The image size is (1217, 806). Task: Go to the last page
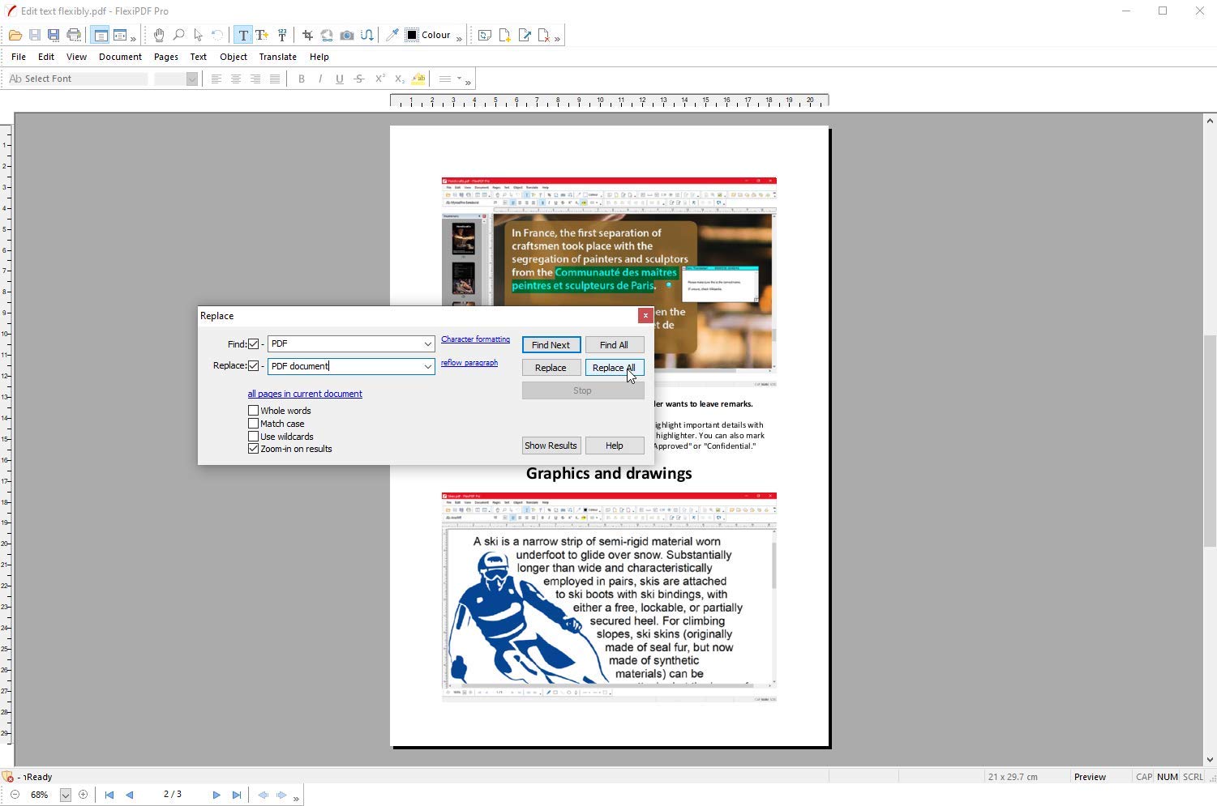coord(237,795)
